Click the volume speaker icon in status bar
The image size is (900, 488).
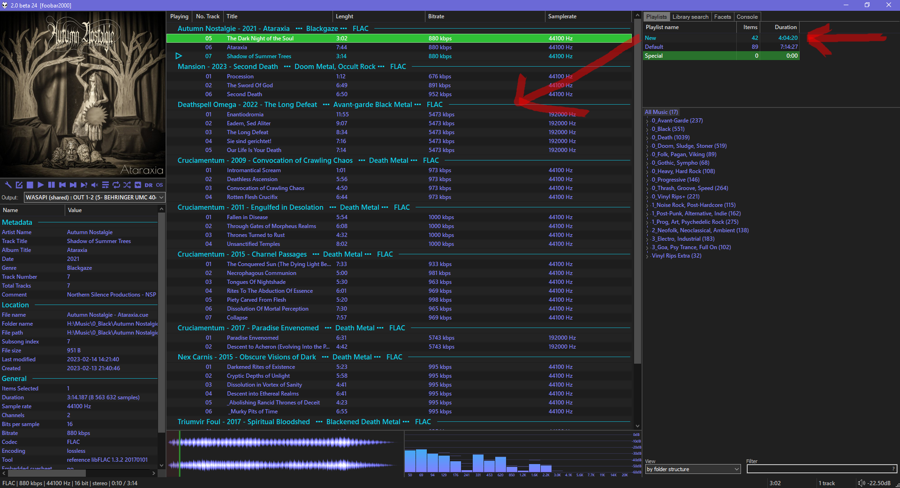click(x=861, y=483)
